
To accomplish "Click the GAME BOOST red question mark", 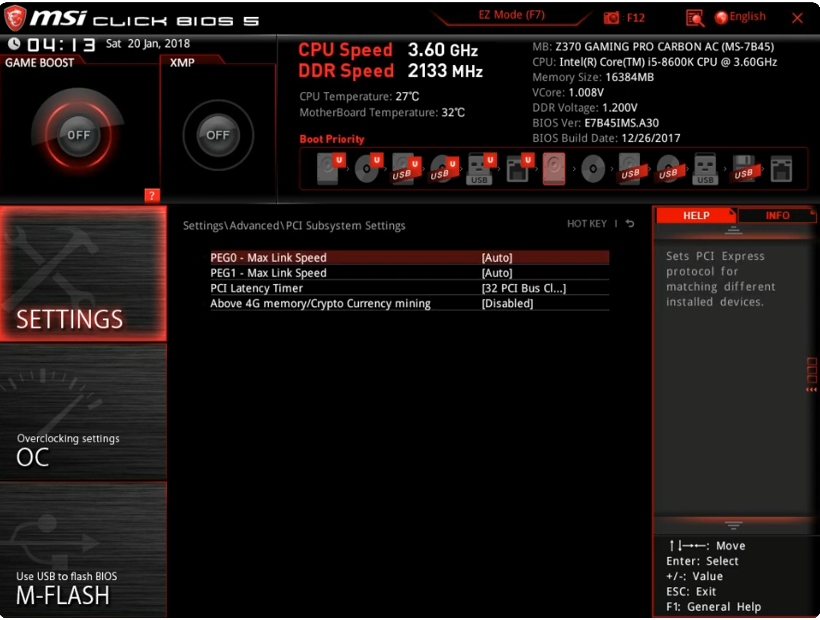I will tap(152, 195).
